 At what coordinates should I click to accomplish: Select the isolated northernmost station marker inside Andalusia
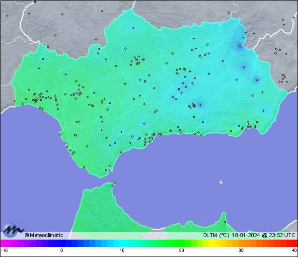click(x=134, y=28)
